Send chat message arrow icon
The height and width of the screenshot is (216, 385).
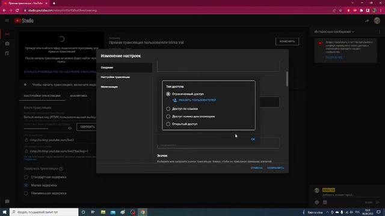click(x=377, y=202)
